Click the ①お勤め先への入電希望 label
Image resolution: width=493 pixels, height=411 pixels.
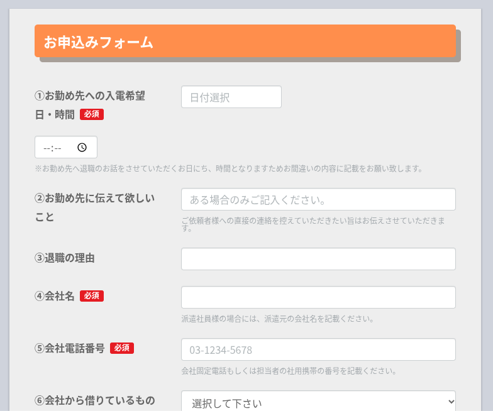point(90,96)
